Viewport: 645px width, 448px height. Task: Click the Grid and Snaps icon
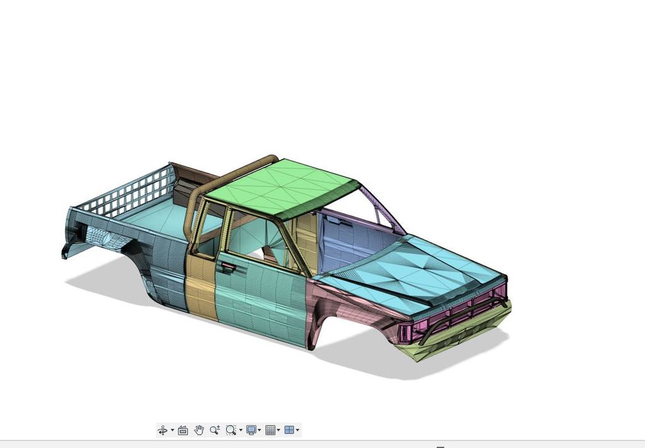(x=270, y=430)
